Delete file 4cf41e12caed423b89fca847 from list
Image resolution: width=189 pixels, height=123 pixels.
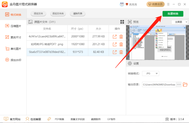pos(121,36)
